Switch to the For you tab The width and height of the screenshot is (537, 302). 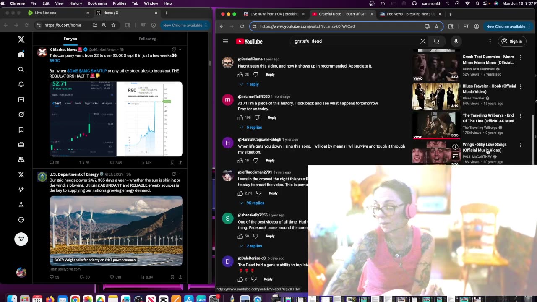70,39
